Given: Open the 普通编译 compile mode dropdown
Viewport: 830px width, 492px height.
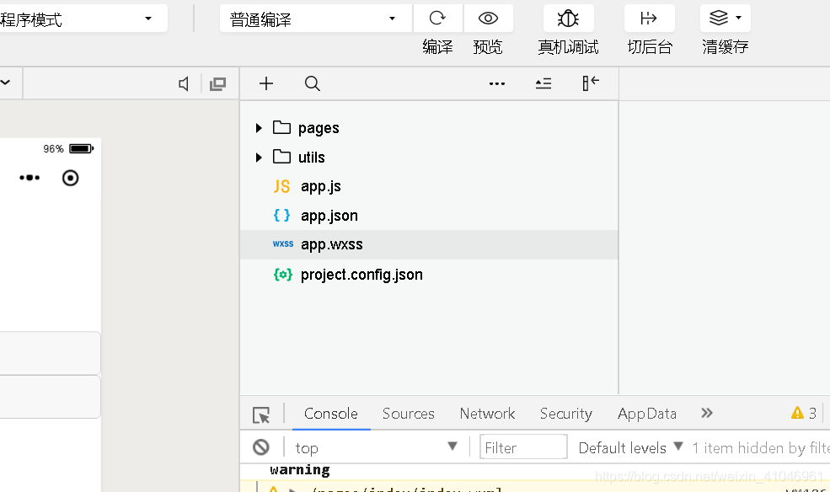Looking at the screenshot, I should (x=315, y=19).
